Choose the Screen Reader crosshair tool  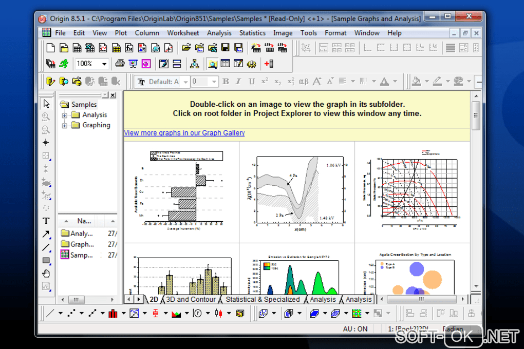click(x=46, y=143)
